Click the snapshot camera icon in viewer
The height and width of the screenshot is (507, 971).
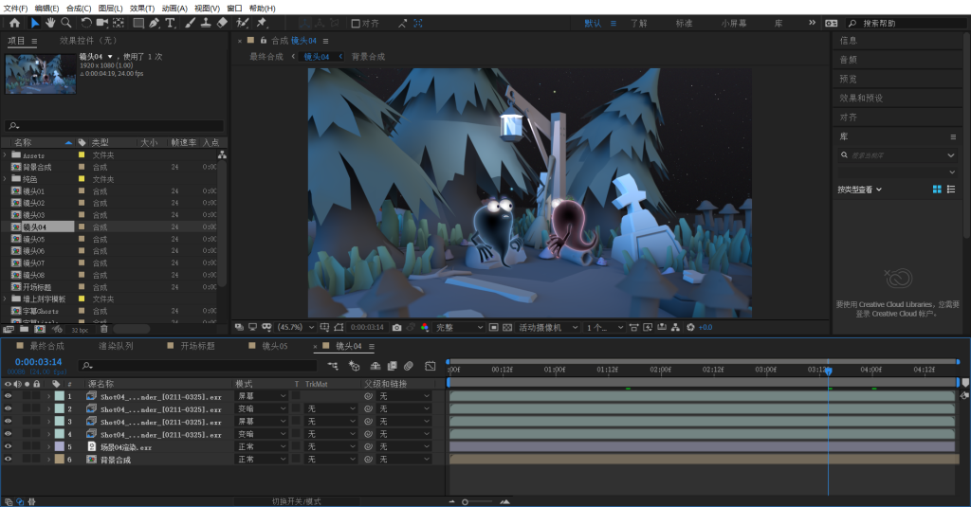click(397, 328)
